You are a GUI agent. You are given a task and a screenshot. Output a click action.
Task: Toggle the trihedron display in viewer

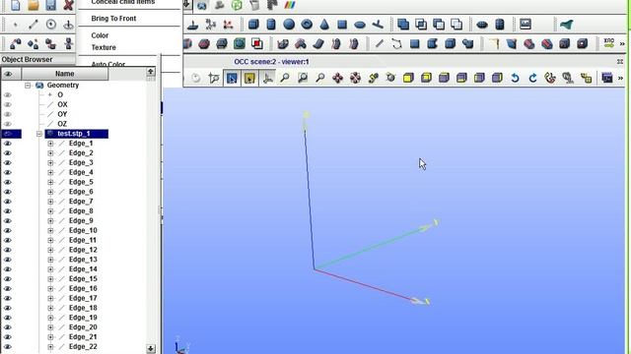(x=267, y=78)
